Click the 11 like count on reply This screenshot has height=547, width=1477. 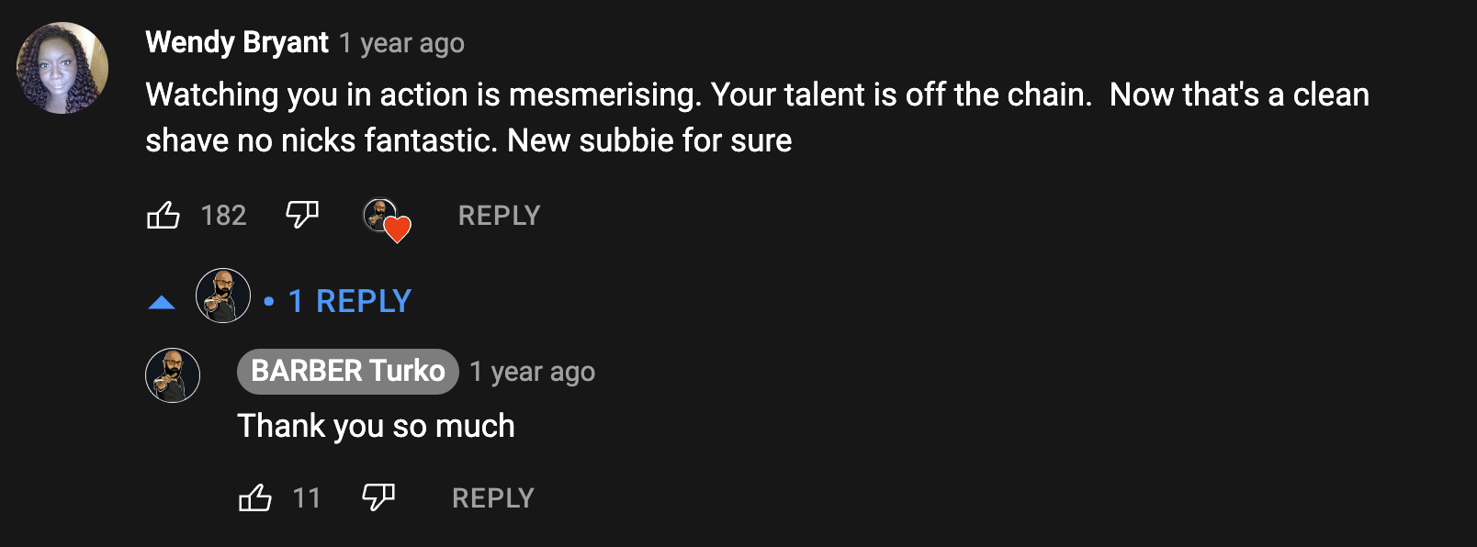[x=307, y=498]
